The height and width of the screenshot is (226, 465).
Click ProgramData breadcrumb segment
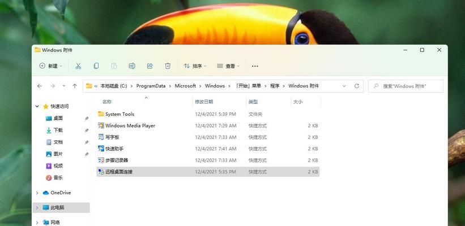click(x=151, y=86)
